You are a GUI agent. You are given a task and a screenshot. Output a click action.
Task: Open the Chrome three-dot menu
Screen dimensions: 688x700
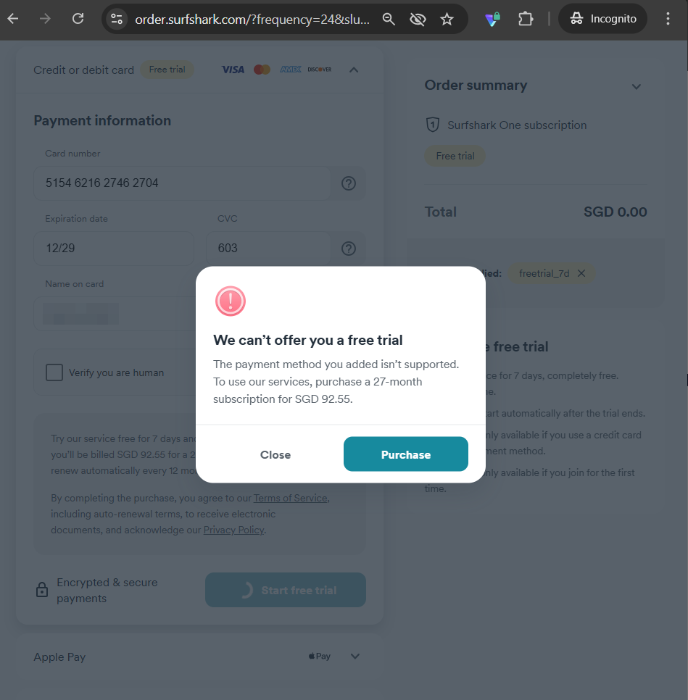pyautogui.click(x=668, y=20)
